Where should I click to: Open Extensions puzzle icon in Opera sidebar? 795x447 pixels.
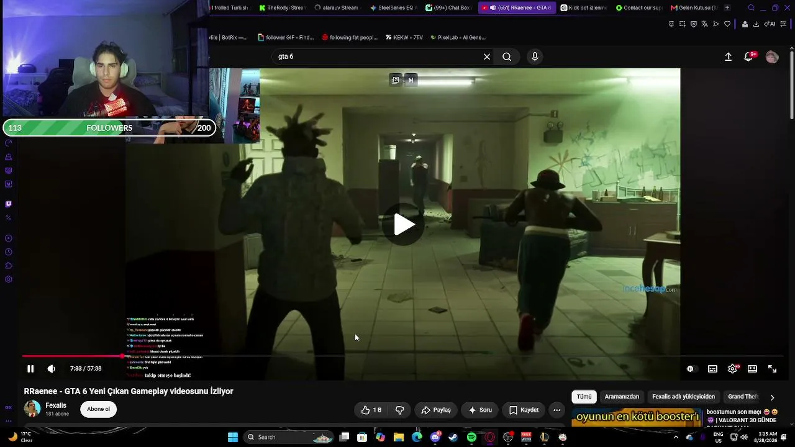click(9, 266)
